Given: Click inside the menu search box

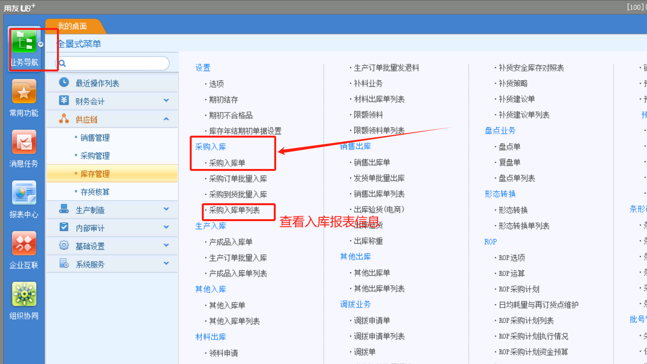Looking at the screenshot, I should (x=113, y=63).
